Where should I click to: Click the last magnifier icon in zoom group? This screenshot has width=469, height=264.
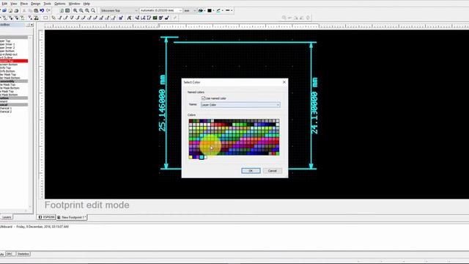[93, 10]
